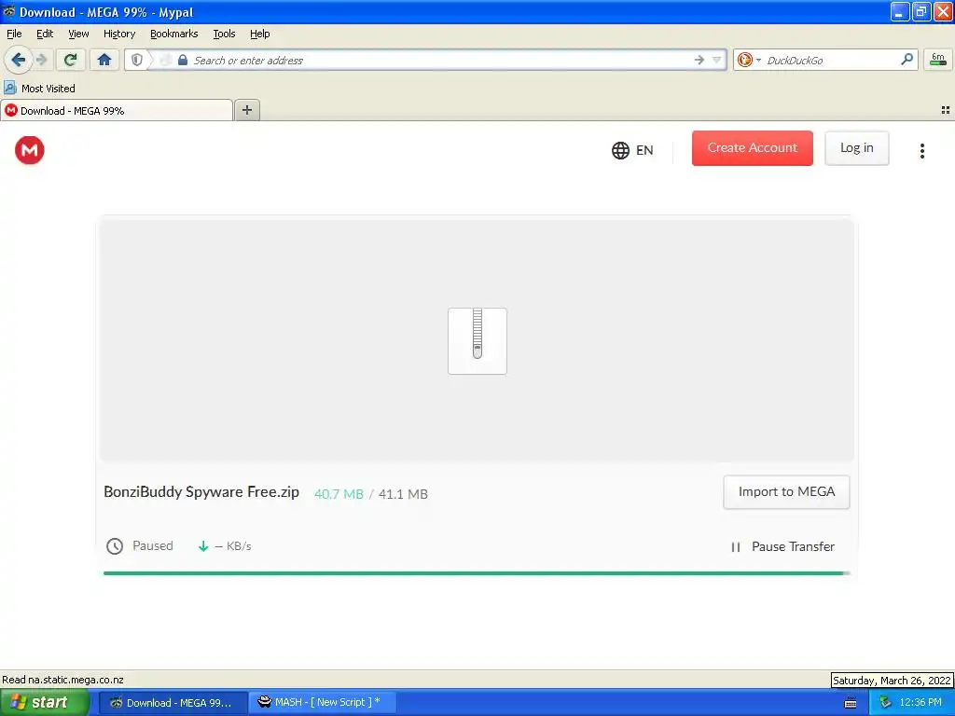The width and height of the screenshot is (955, 716).
Task: Switch to Download - MEGA taskbar button
Action: [173, 703]
